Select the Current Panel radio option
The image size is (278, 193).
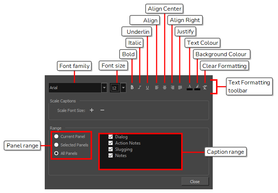56,136
